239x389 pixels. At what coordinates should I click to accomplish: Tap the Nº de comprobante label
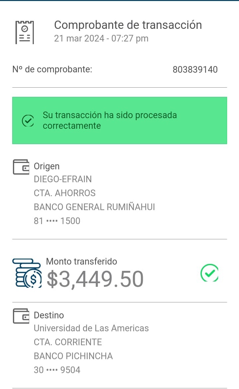pyautogui.click(x=52, y=69)
